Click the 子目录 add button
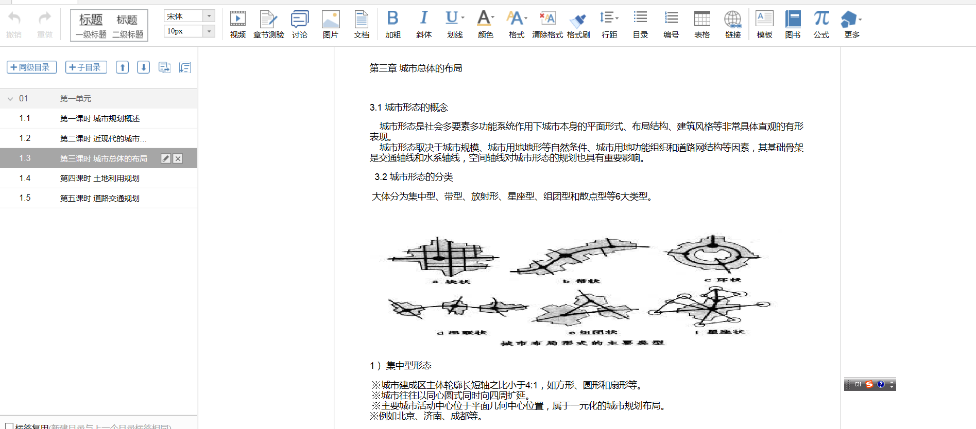This screenshot has width=976, height=429. (x=86, y=67)
